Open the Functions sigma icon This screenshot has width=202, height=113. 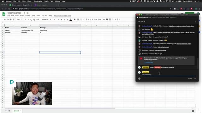pos(117,19)
